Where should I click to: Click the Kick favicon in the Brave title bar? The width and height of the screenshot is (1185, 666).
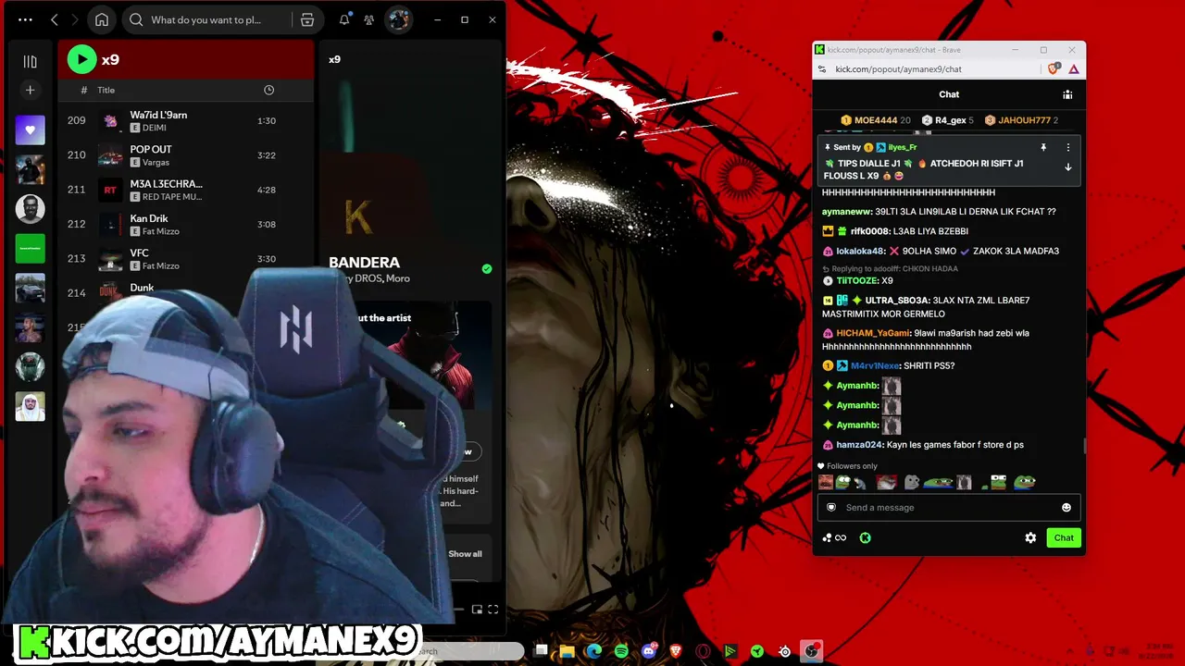819,50
